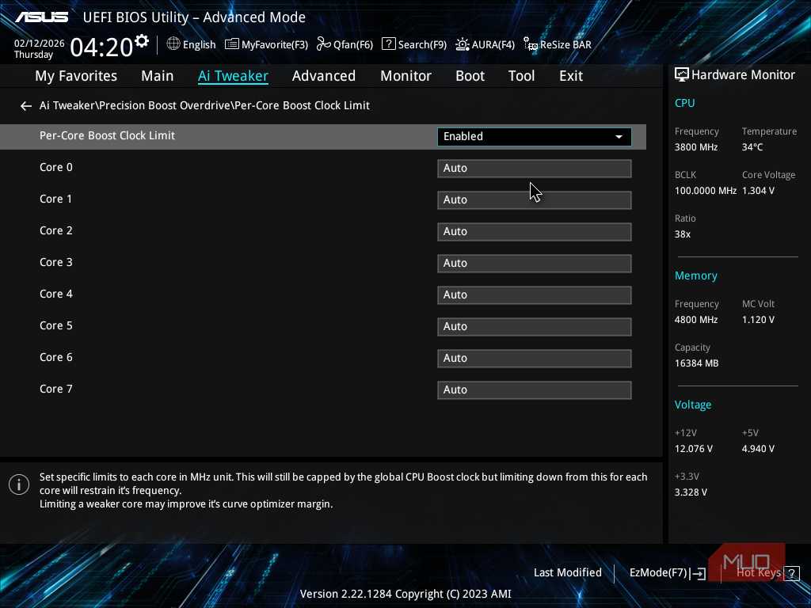Select the Per-Core Boost Clock Limit label

point(107,135)
